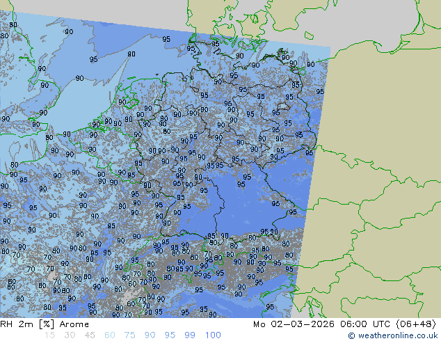Viewport: 441px width, 341px height.
Task: Click legend value 99
Action: 190,335
